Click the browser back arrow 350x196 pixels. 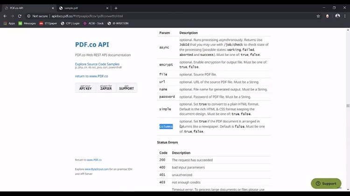[5, 16]
